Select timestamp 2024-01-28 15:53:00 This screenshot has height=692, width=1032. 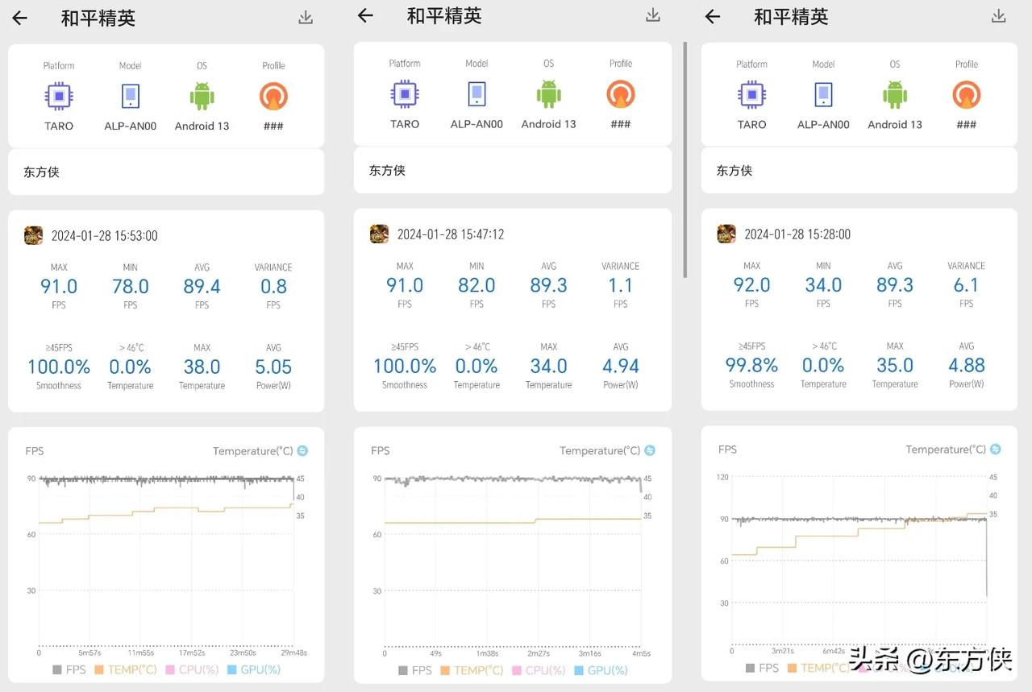coord(105,236)
